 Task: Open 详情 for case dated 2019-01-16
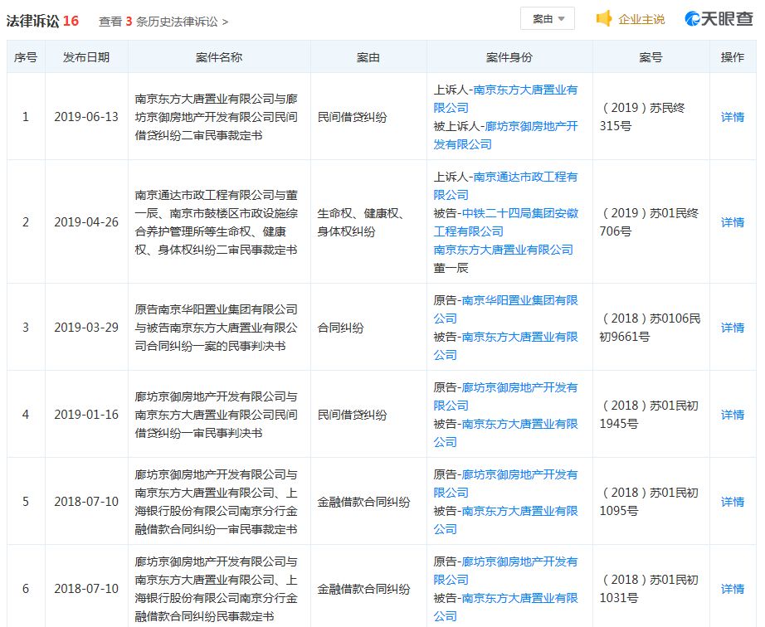(731, 414)
